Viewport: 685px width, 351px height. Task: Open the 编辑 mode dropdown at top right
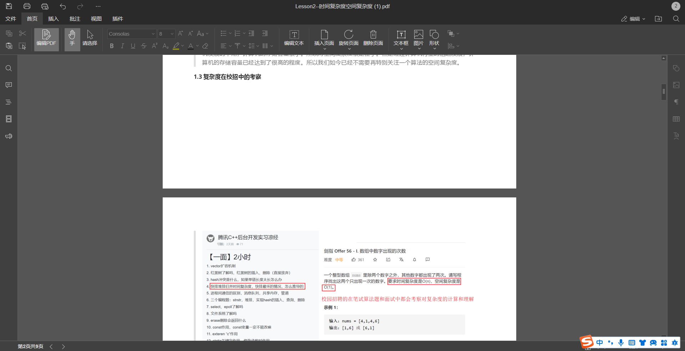[x=633, y=19]
